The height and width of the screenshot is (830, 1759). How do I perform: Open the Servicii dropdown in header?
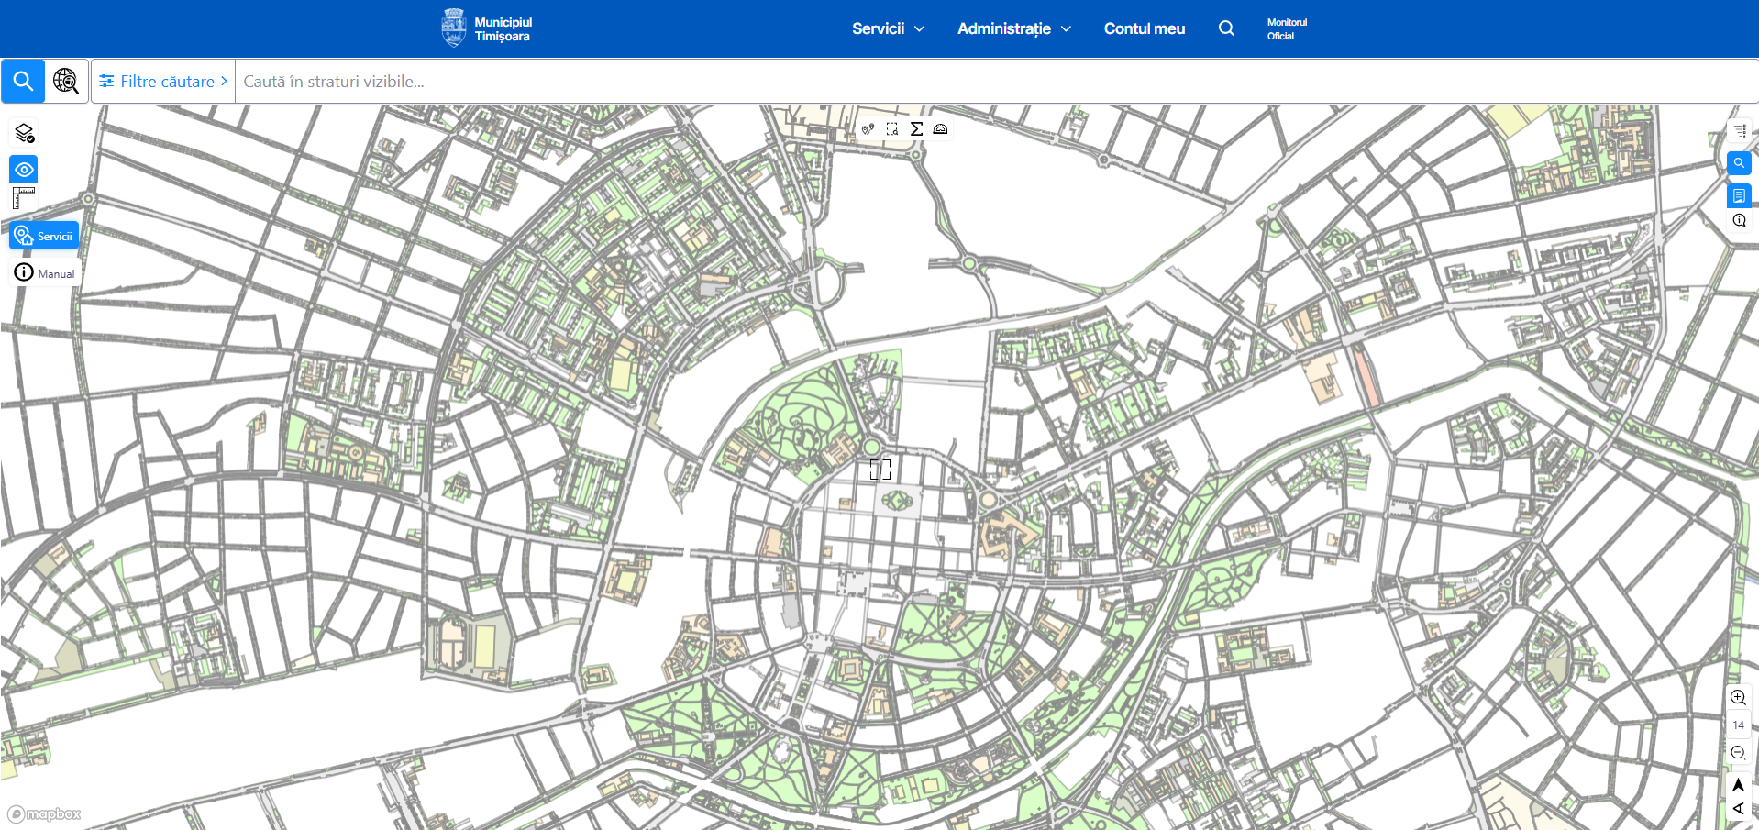[x=887, y=28]
